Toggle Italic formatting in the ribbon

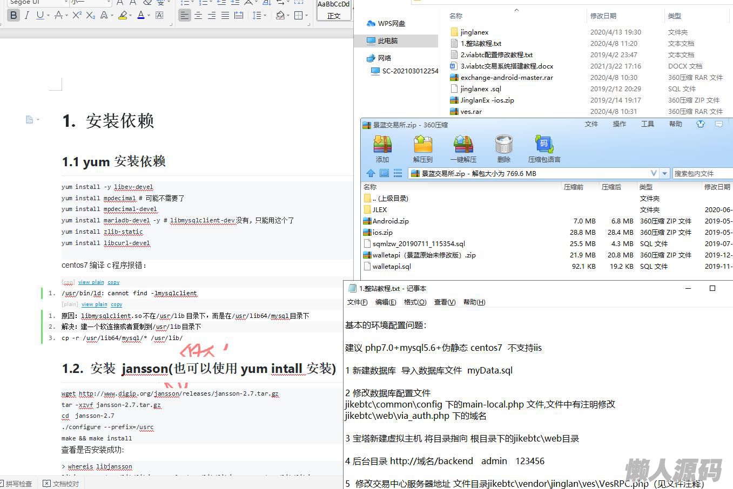pos(27,16)
